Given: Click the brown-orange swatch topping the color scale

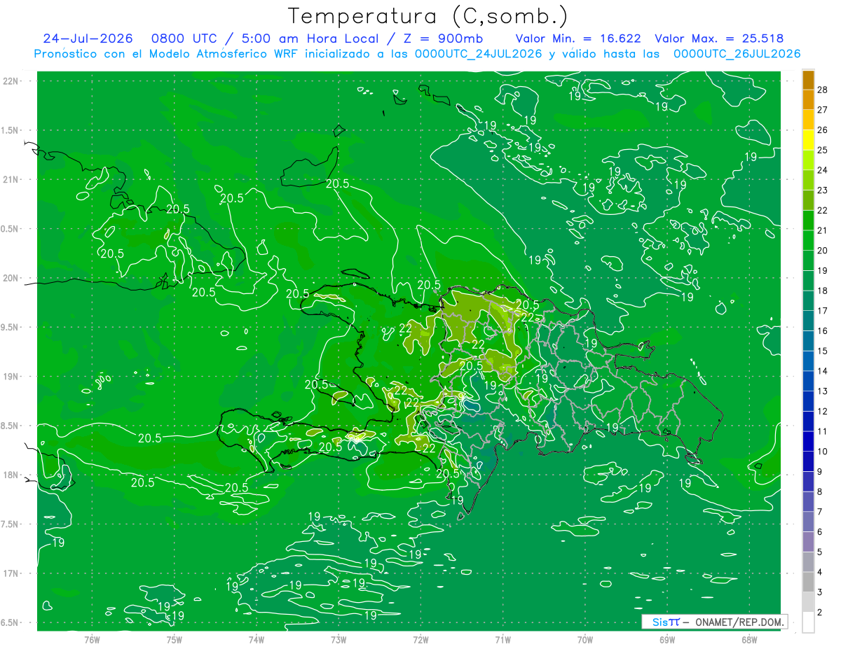Looking at the screenshot, I should (x=808, y=81).
